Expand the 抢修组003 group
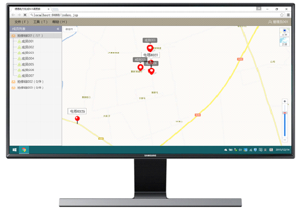This screenshot has height=210, width=298. 28,88
